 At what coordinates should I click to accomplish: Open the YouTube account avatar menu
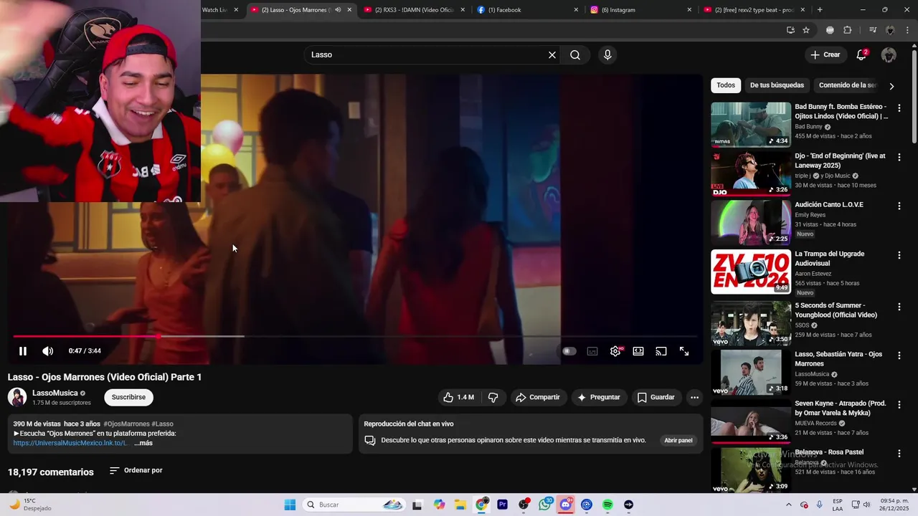coord(889,55)
